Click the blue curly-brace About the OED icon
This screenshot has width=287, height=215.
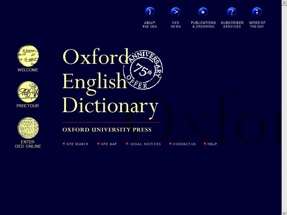click(150, 12)
